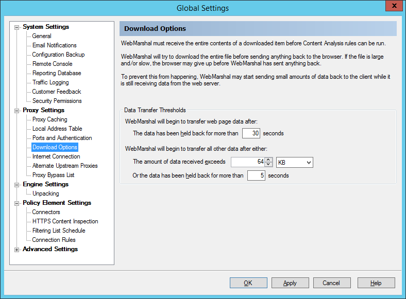Image resolution: width=406 pixels, height=299 pixels.
Task: Expand the Advanced Settings tree node
Action: 17,250
